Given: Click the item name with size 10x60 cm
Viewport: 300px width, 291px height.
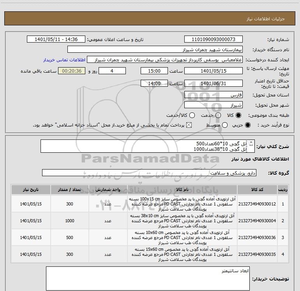Looking at the screenshot, I should (x=182, y=237).
